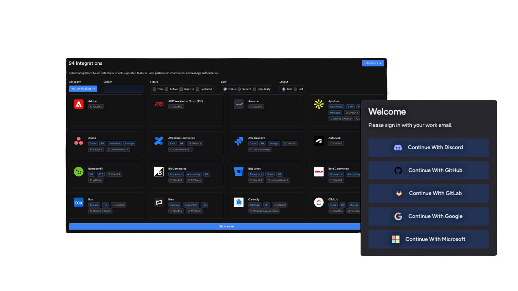This screenshot has height=291, width=518.
Task: Select the Atlassian Jira logo
Action: [239, 141]
